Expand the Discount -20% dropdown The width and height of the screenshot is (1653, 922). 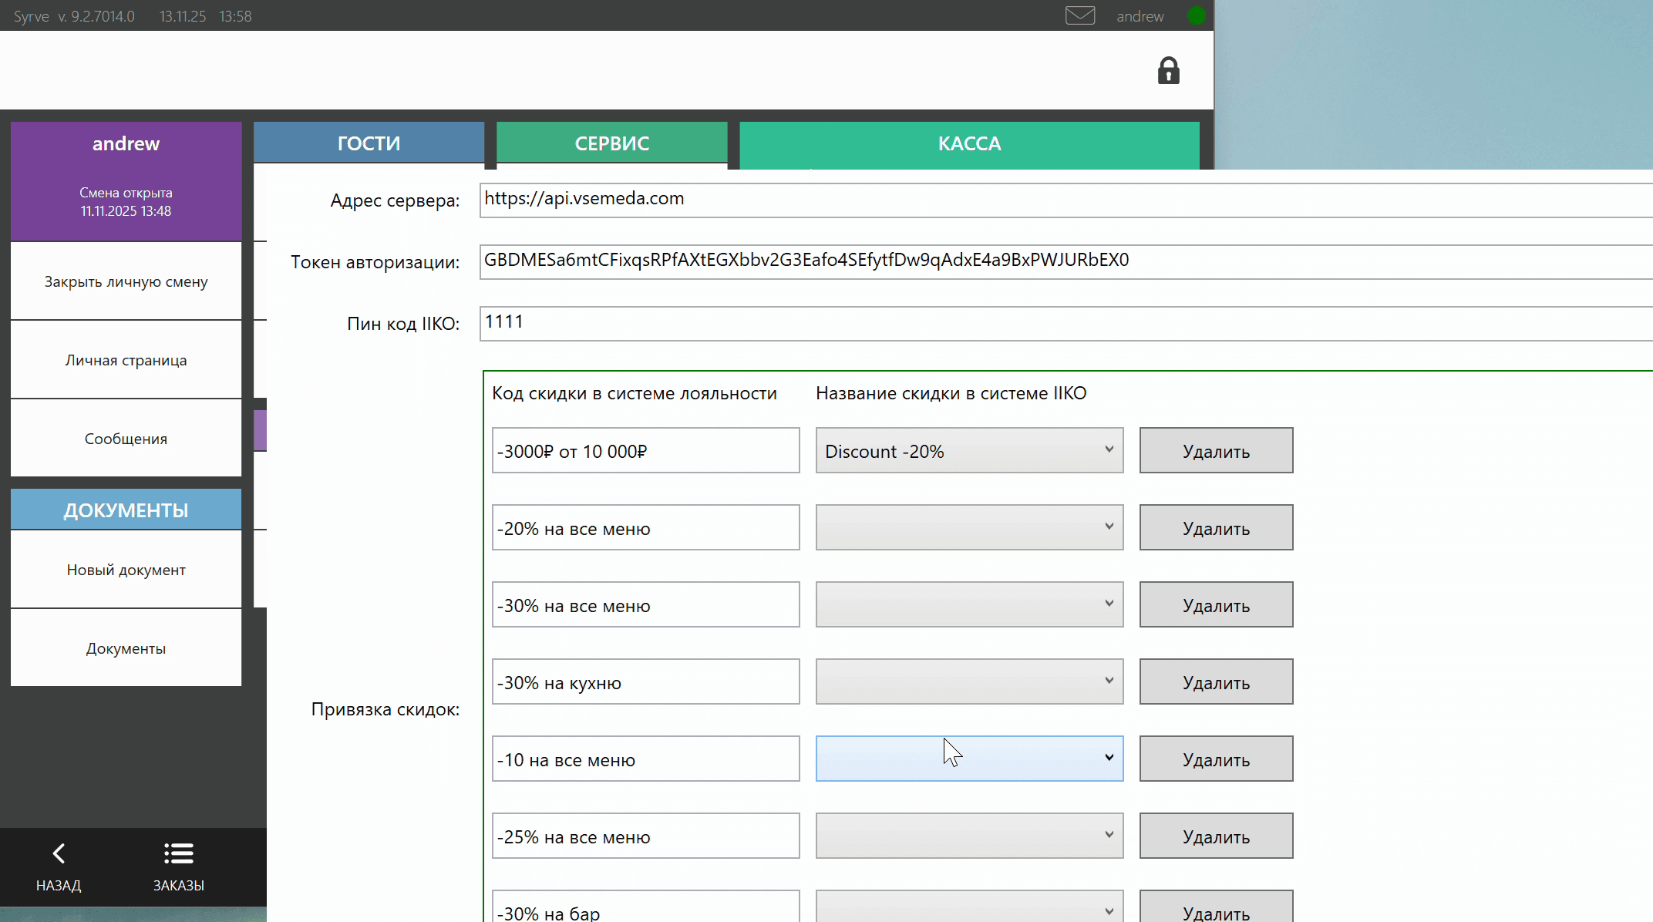coord(969,451)
